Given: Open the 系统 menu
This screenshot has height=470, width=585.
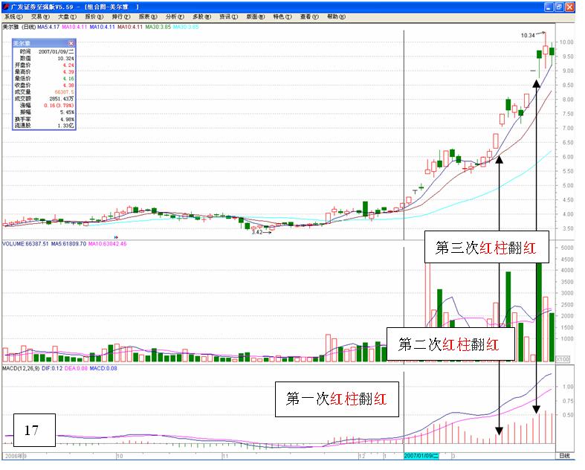Looking at the screenshot, I should pyautogui.click(x=13, y=16).
